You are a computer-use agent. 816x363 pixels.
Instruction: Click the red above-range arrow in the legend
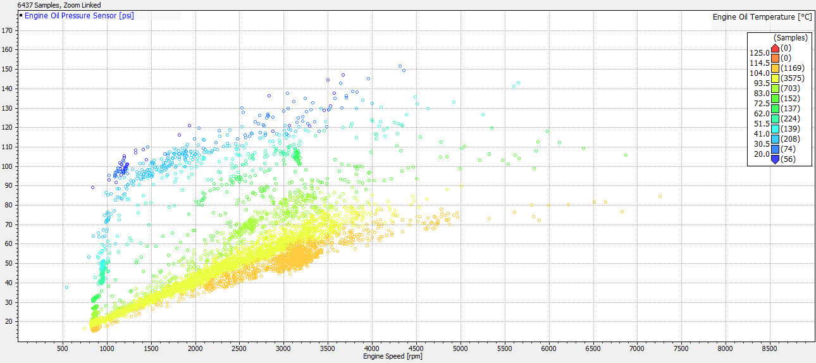pos(775,48)
